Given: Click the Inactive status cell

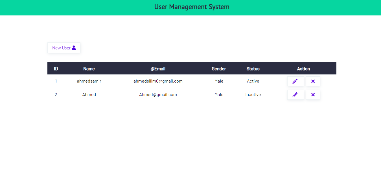Looking at the screenshot, I should pos(253,95).
